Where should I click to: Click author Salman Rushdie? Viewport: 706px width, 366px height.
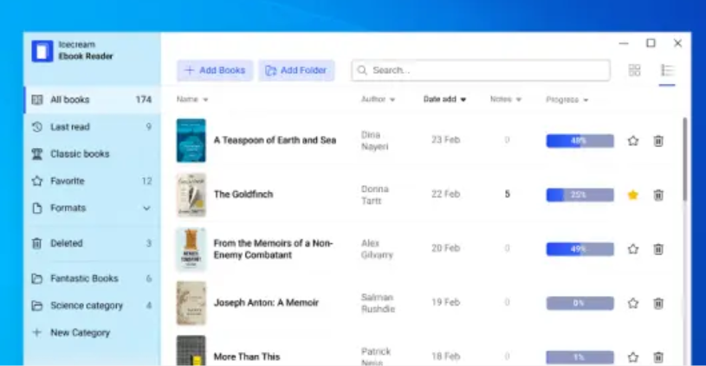click(378, 303)
